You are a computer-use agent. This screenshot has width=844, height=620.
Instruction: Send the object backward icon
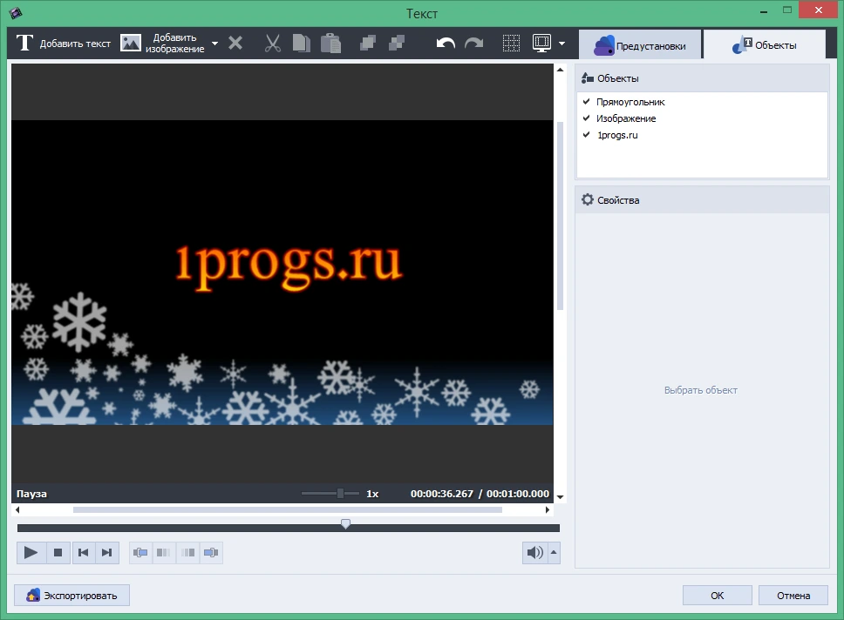[x=396, y=43]
